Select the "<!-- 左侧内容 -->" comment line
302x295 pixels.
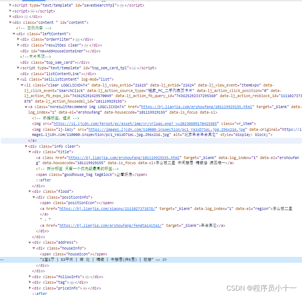(34, 28)
